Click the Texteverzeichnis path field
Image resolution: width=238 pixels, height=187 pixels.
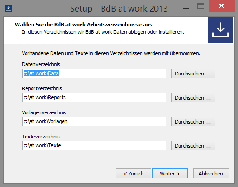[x=94, y=145]
